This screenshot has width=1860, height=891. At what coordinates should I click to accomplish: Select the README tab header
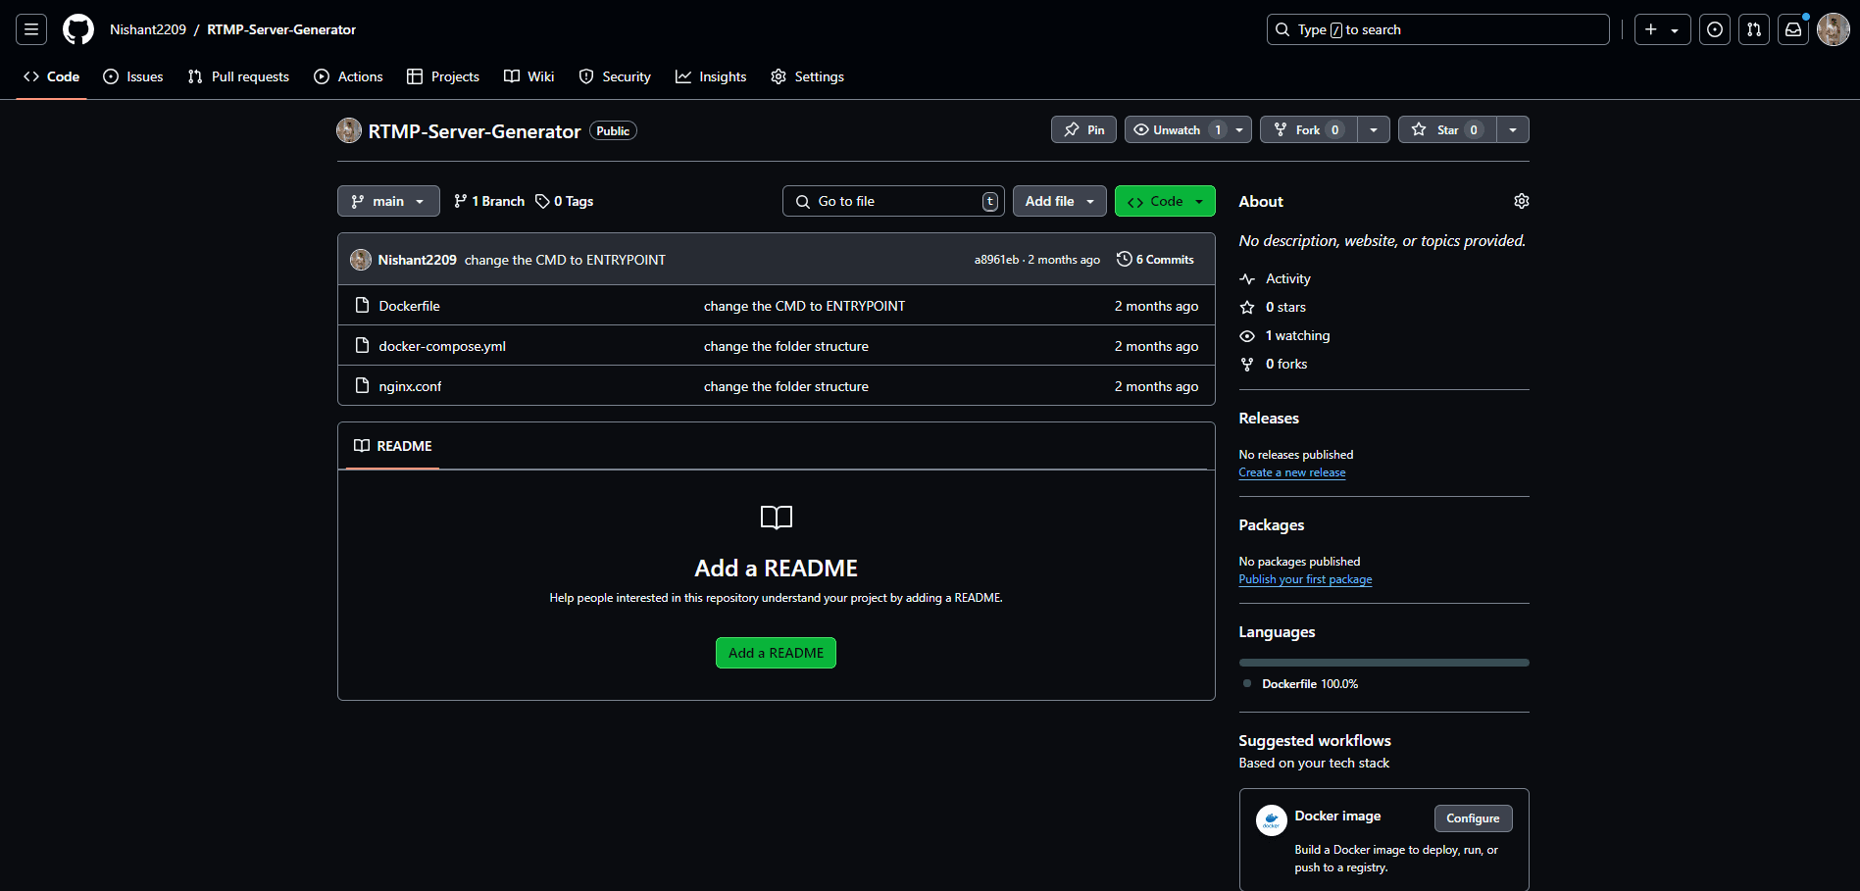[392, 446]
